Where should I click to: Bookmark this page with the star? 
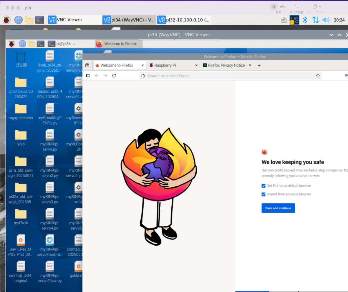(318, 76)
